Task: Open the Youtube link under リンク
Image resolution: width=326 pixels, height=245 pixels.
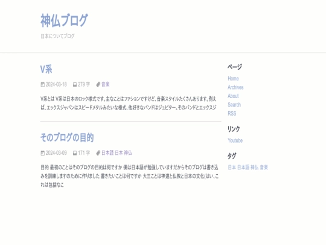Action: 235,140
